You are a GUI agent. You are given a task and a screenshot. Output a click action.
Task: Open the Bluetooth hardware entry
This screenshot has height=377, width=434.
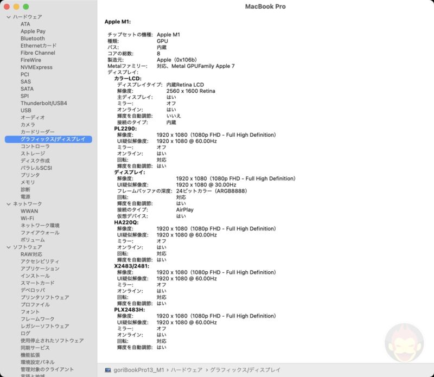pos(33,39)
